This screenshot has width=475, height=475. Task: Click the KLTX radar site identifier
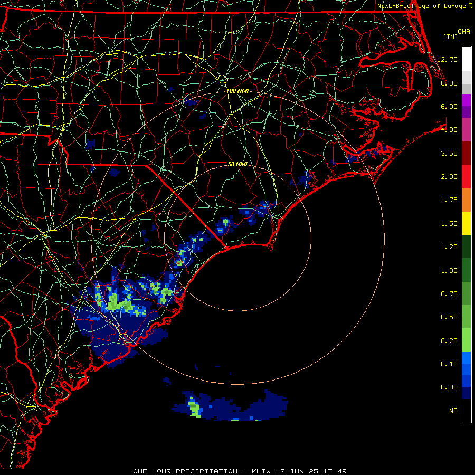[x=262, y=471]
